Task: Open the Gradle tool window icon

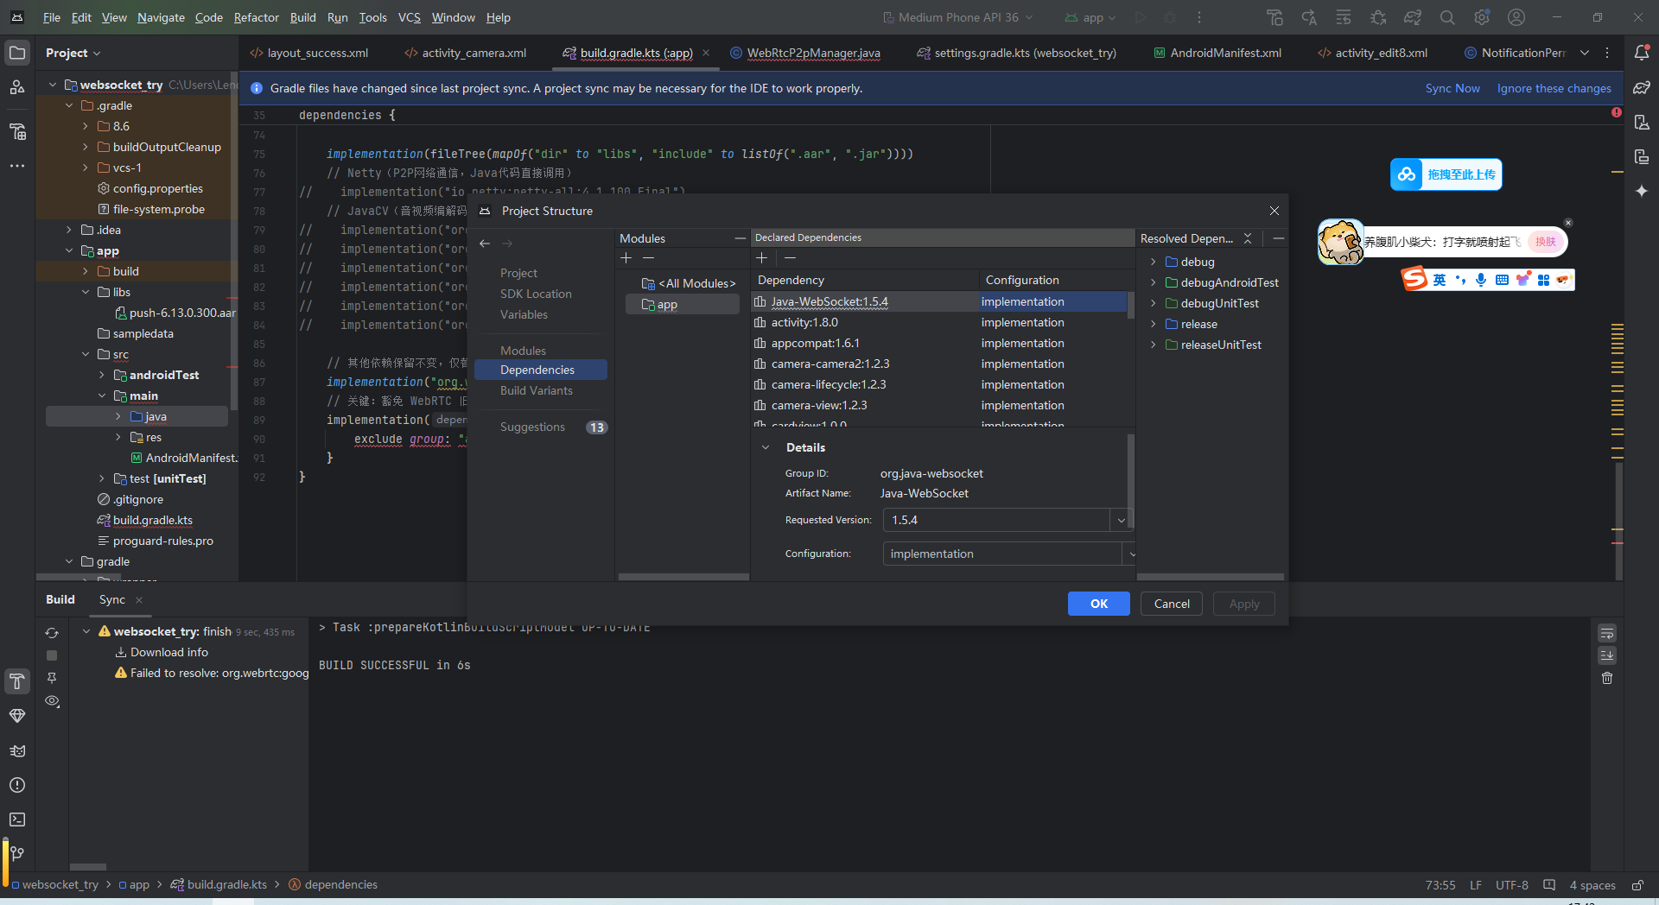Action: (x=1642, y=87)
